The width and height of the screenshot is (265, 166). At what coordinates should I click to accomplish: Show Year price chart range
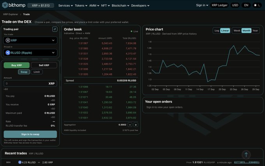(x=255, y=31)
